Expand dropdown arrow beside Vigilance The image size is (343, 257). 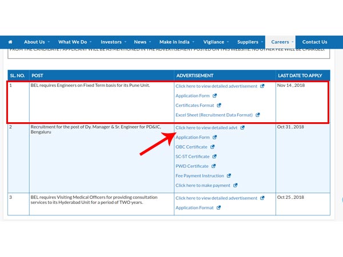[228, 42]
